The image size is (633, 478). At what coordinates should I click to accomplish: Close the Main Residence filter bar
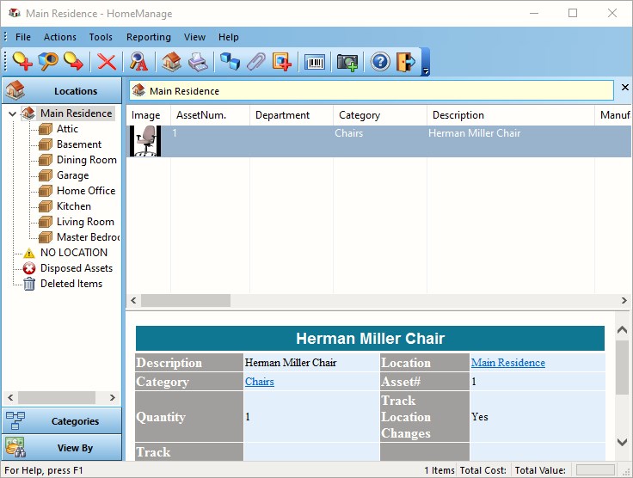pyautogui.click(x=625, y=87)
